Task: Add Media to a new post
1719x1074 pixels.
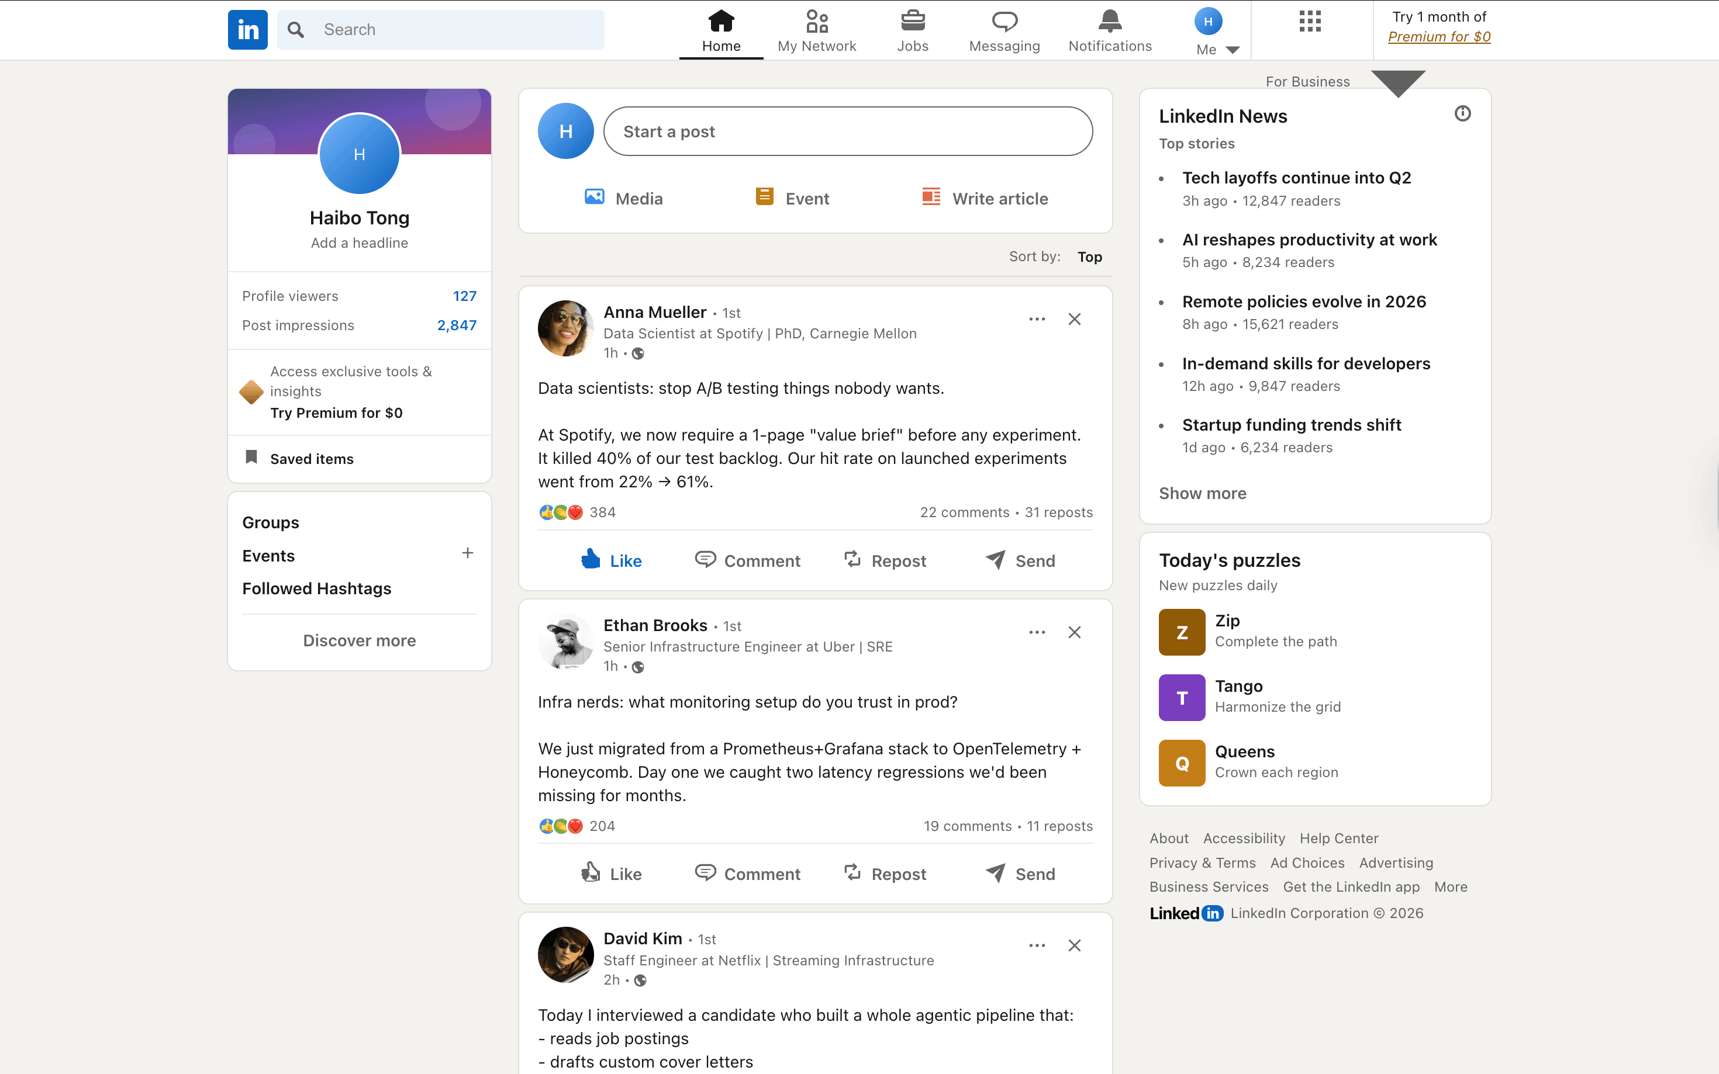Action: pyautogui.click(x=623, y=198)
